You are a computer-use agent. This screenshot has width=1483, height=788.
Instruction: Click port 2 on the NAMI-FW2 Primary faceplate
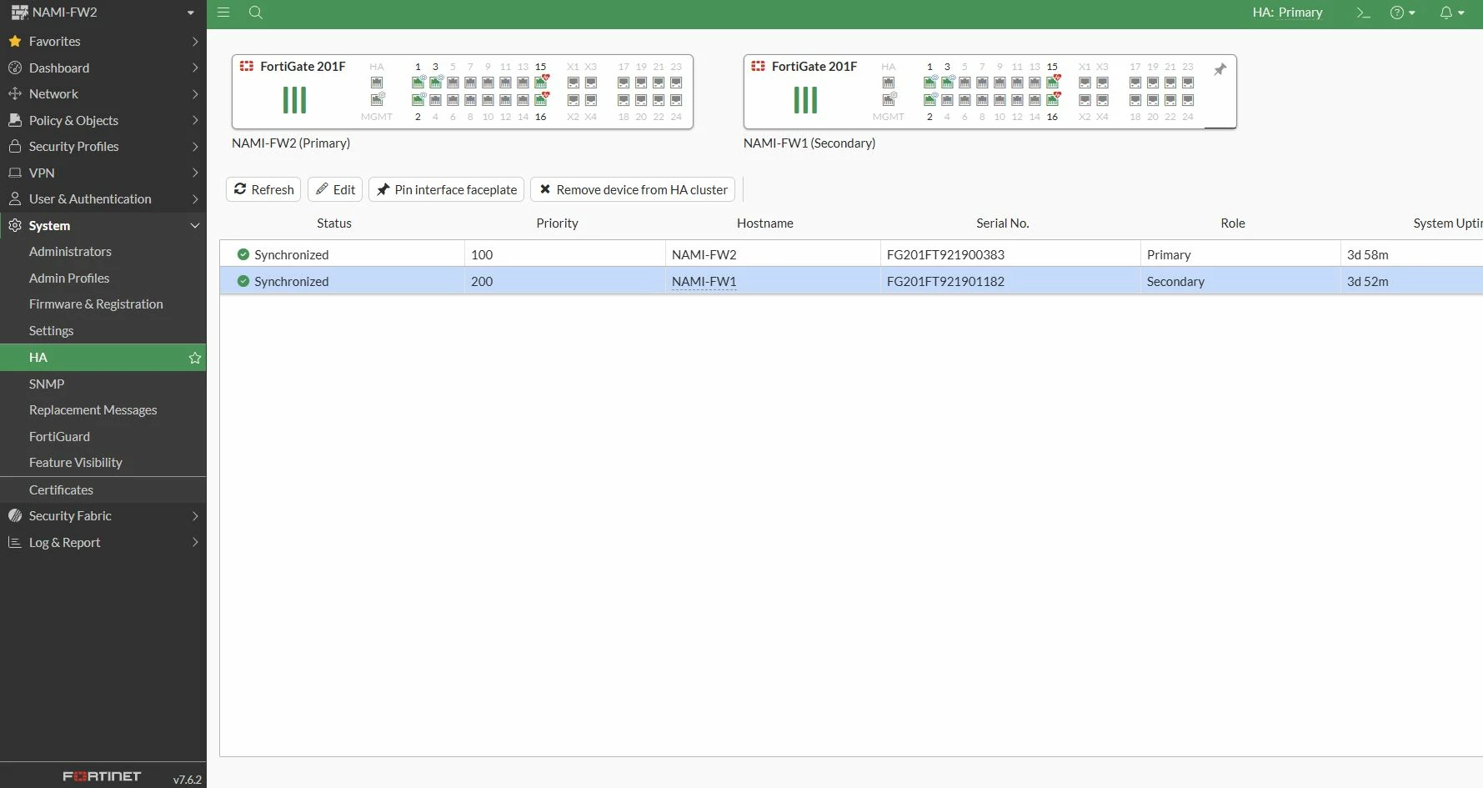click(418, 99)
